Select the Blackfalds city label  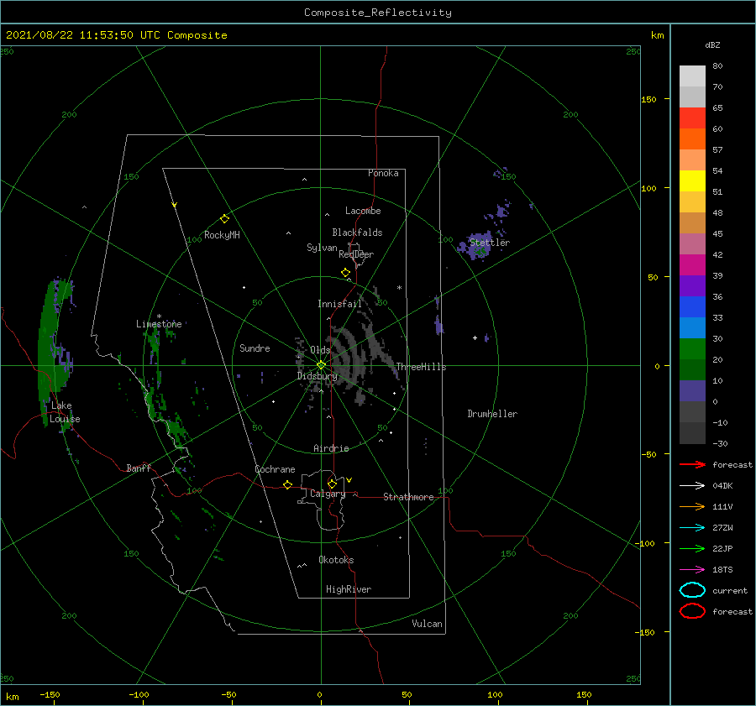tap(357, 233)
